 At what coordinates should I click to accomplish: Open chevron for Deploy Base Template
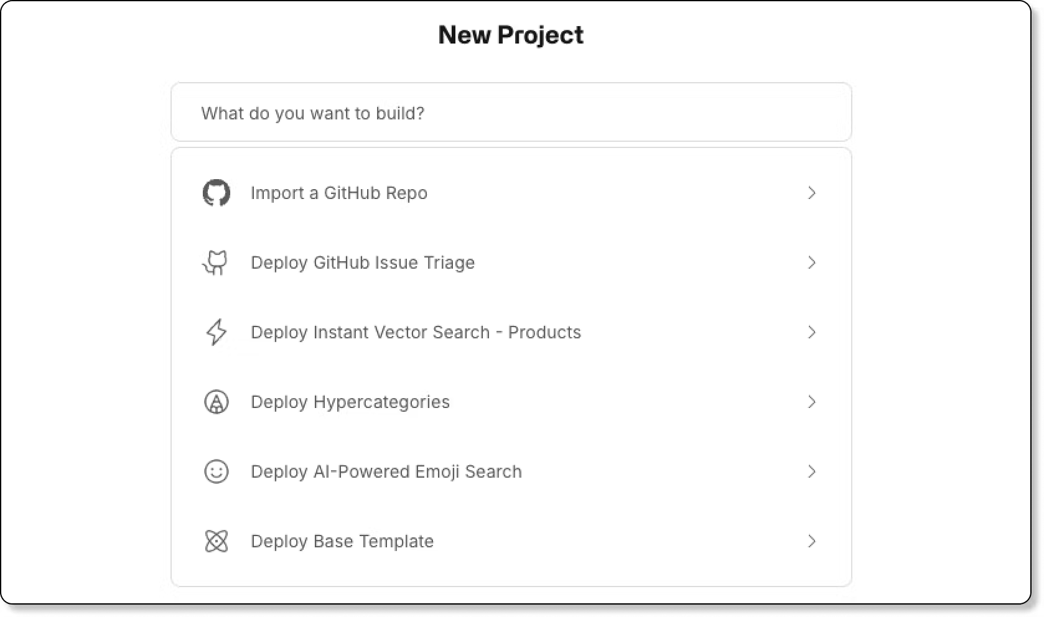(812, 541)
